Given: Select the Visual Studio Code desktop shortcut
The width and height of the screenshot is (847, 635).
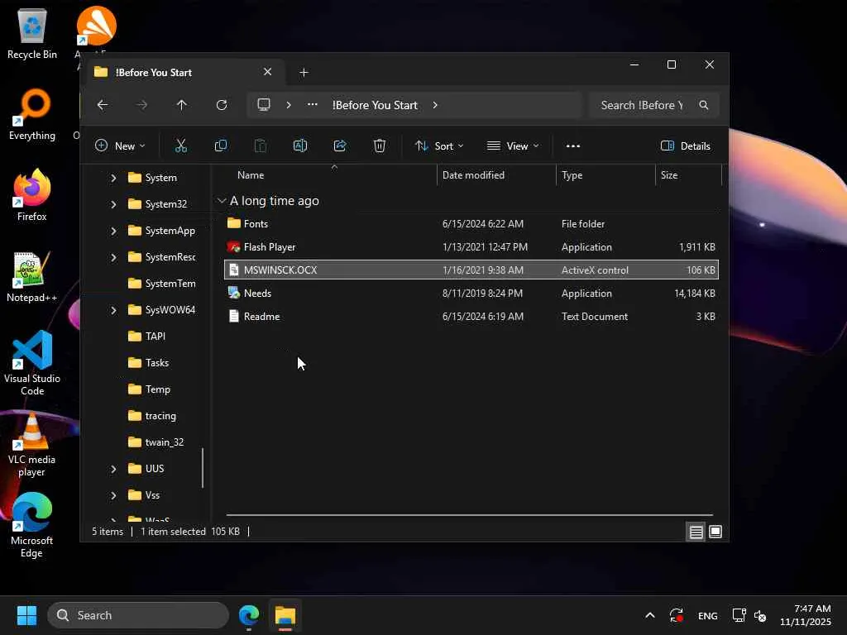Looking at the screenshot, I should click(x=32, y=364).
